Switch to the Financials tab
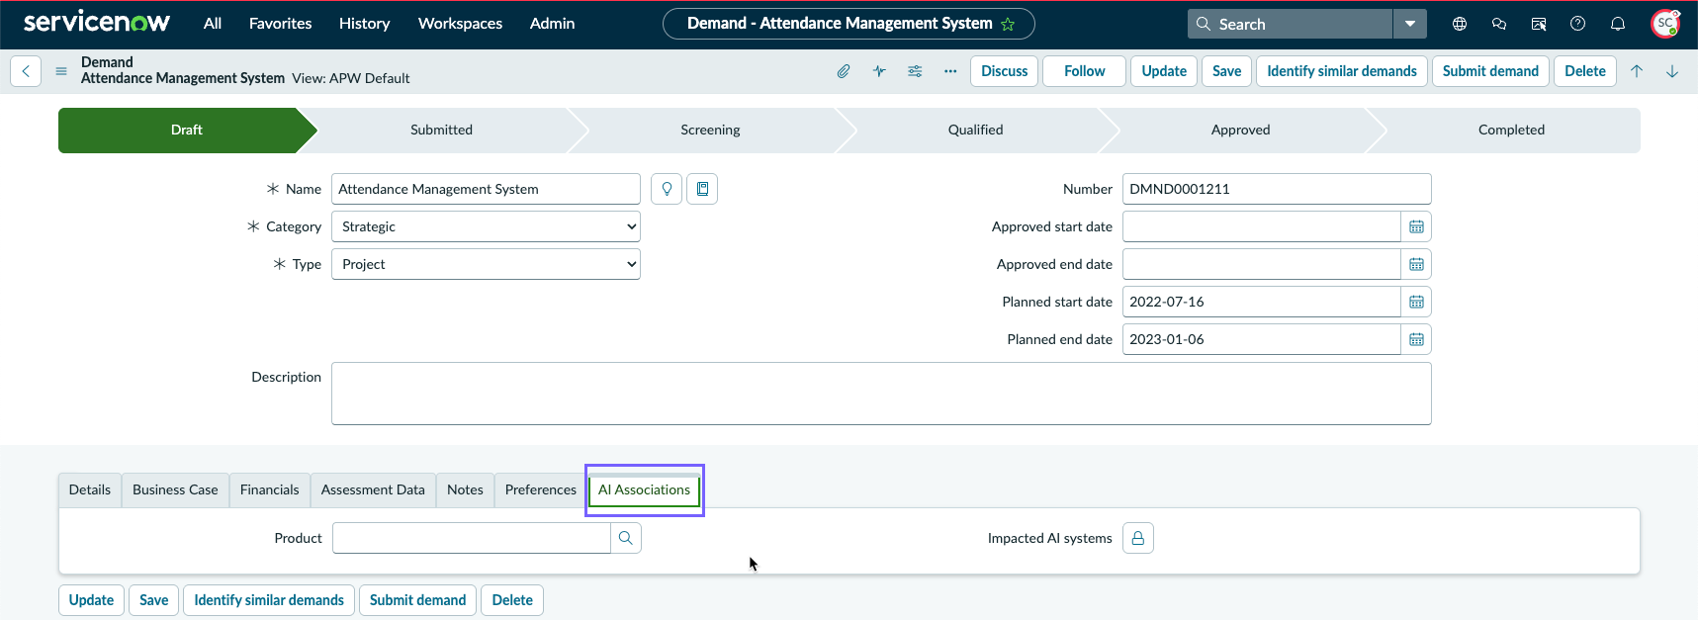The width and height of the screenshot is (1698, 620). [269, 489]
